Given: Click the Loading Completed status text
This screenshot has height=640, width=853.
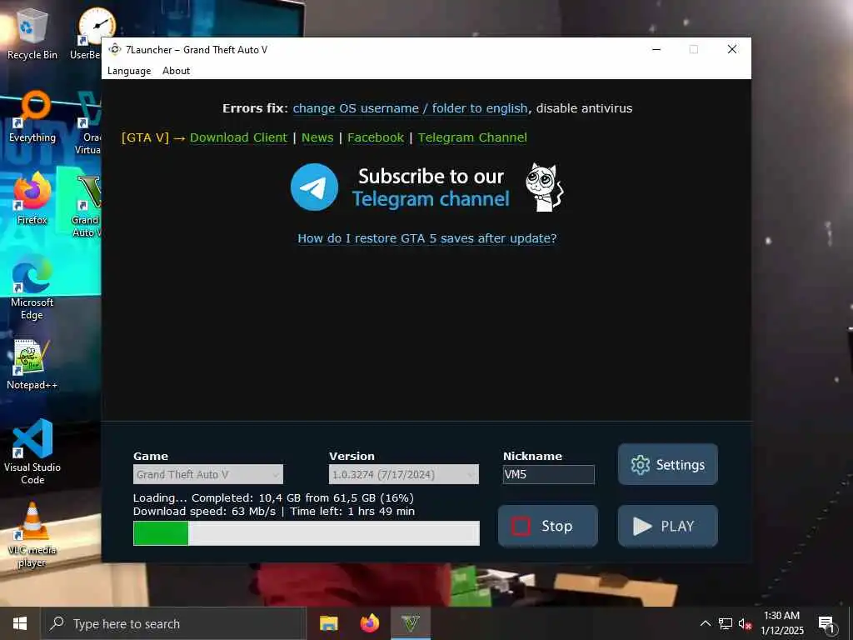Looking at the screenshot, I should point(273,498).
